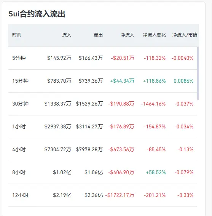This screenshot has height=216, width=212.
Task: Click the -1464.16% change value
Action: pos(153,104)
